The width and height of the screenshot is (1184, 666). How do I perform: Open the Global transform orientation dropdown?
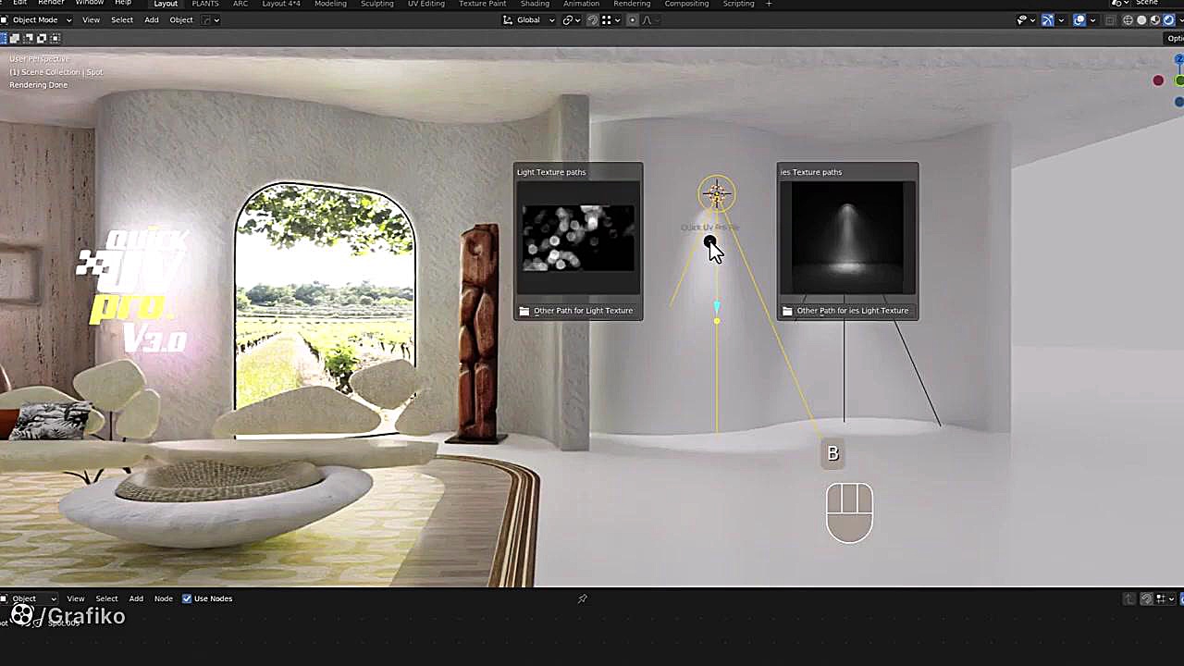pos(529,19)
